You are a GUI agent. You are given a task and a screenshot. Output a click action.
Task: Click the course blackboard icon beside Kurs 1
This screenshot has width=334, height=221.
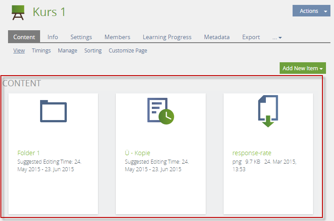(18, 12)
